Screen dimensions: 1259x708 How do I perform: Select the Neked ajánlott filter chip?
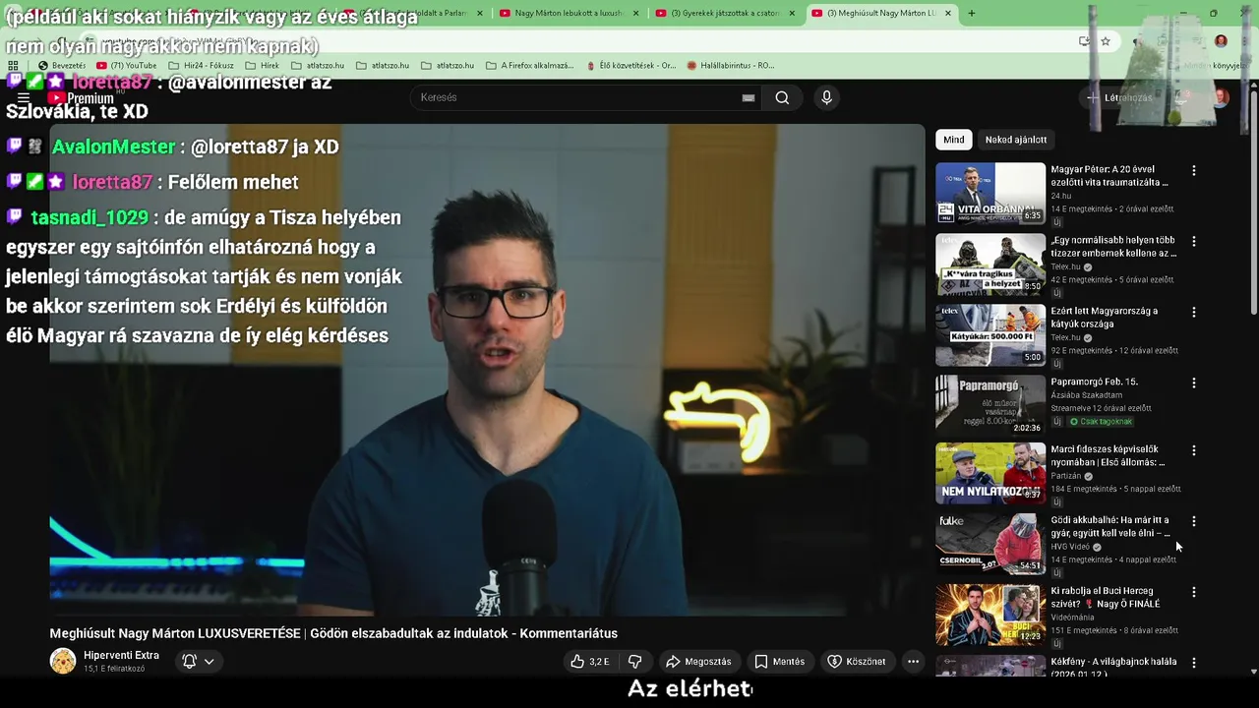click(x=1016, y=140)
